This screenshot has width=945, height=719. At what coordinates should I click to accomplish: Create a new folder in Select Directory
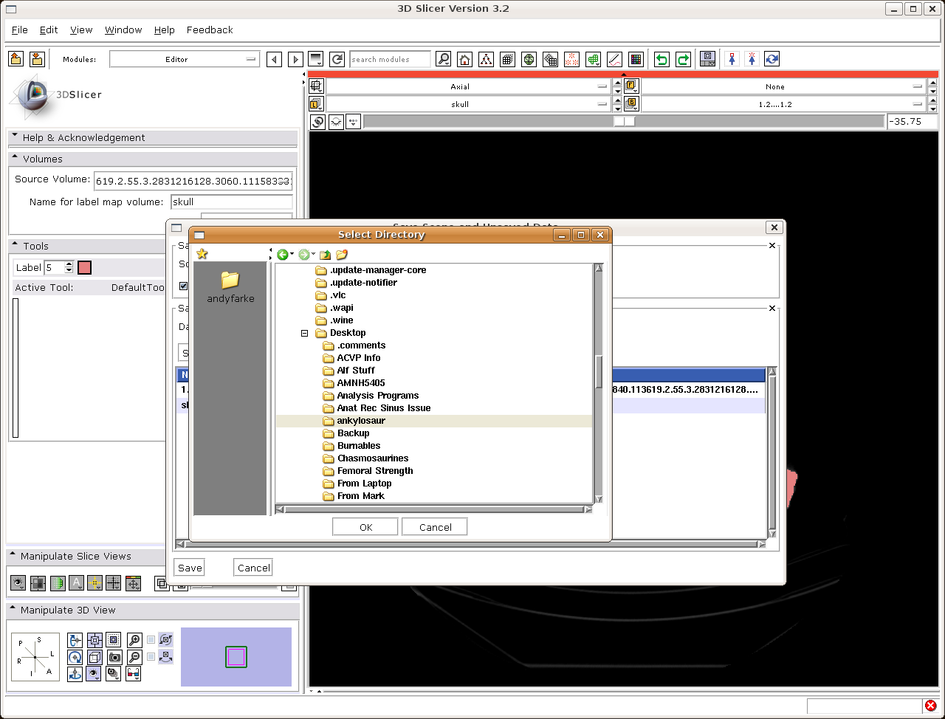point(341,255)
